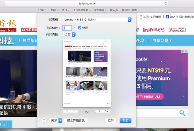Viewport: 194px width, 131px height.
Task: Click the reload page icon in address bar
Action: pyautogui.click(x=166, y=3)
